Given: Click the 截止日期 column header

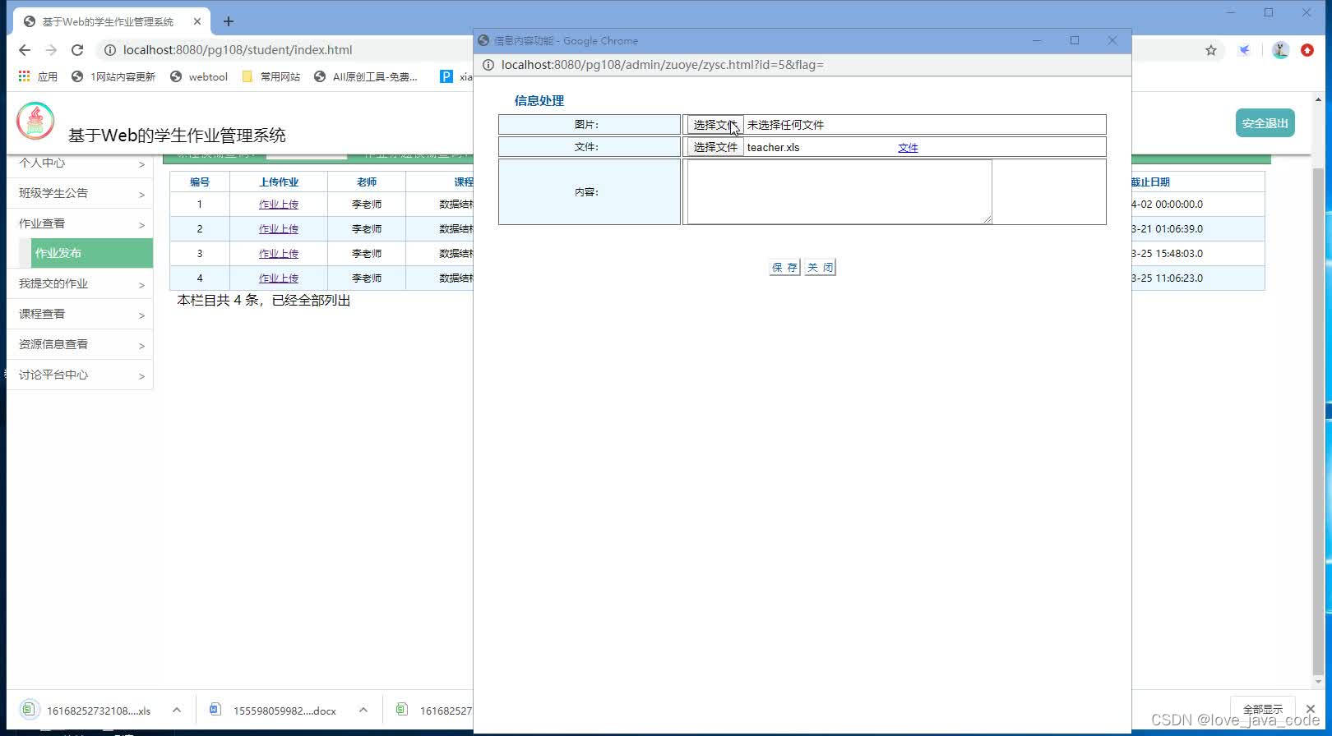Looking at the screenshot, I should [1150, 182].
